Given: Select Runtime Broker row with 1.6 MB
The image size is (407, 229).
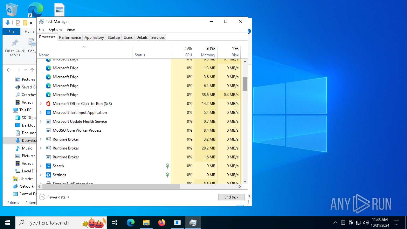Looking at the screenshot, I should [139, 157].
